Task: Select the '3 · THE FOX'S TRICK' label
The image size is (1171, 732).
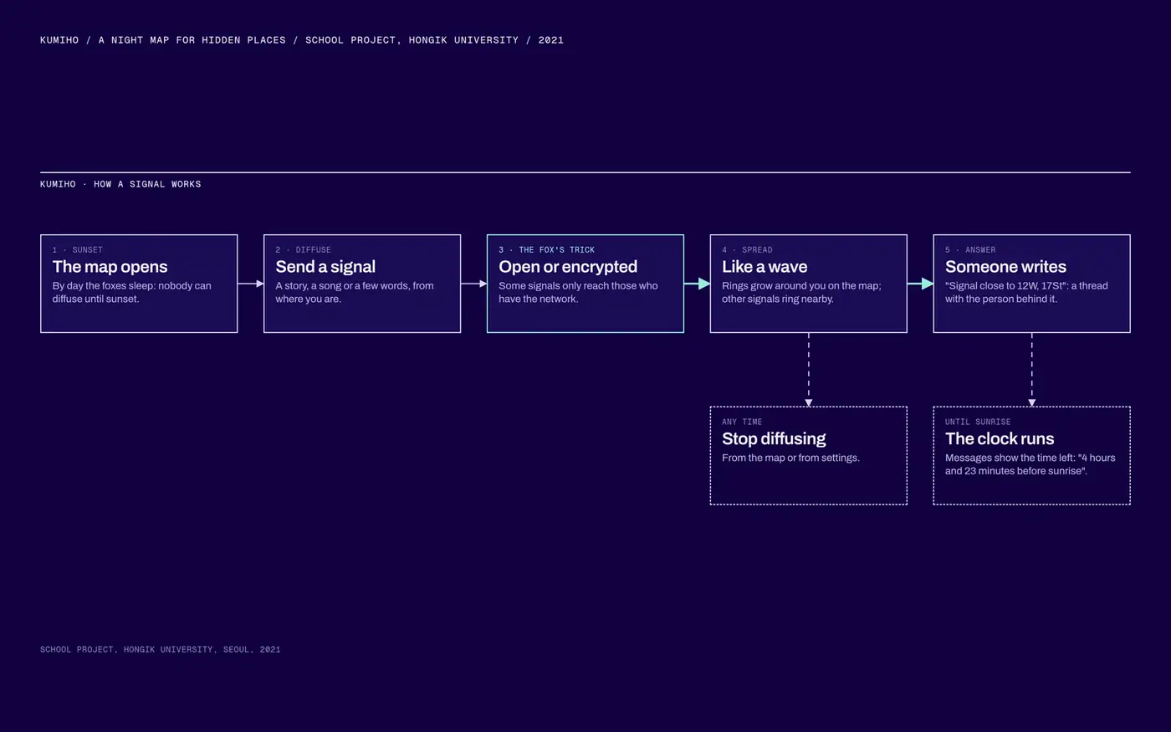Action: tap(547, 250)
